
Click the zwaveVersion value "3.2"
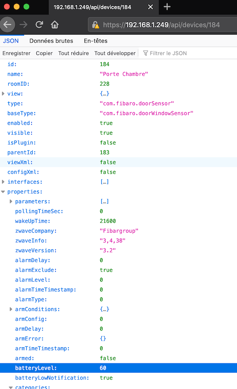click(x=108, y=250)
